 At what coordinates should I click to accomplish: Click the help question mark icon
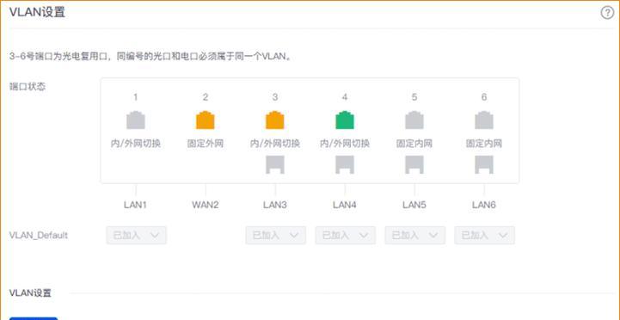point(607,13)
